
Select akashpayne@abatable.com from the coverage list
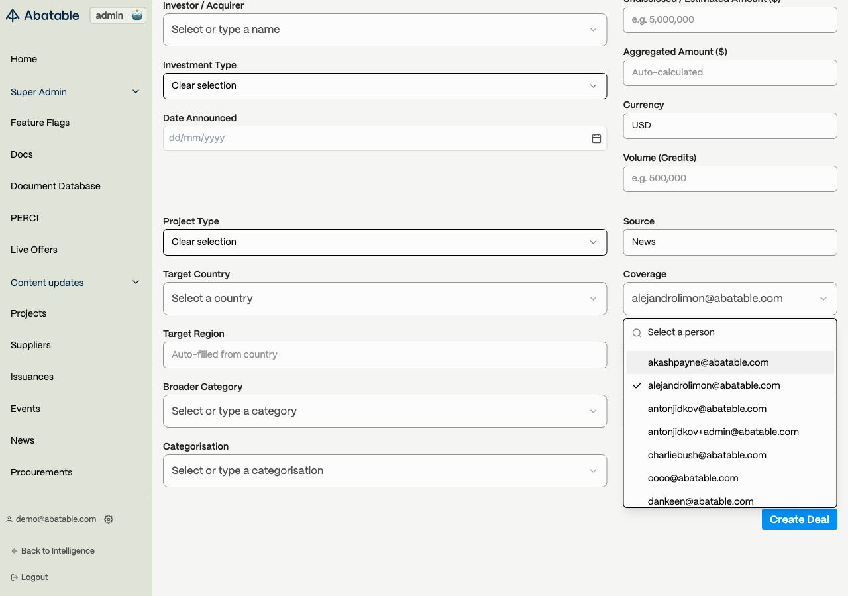coord(708,362)
